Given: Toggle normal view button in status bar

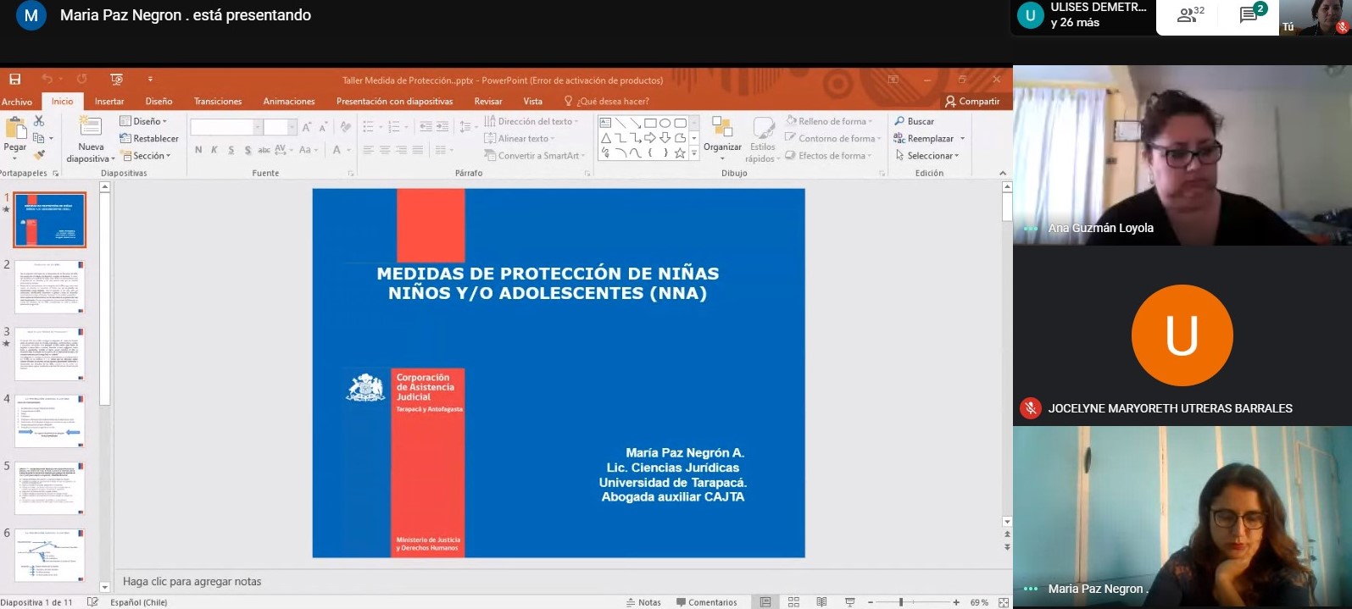Looking at the screenshot, I should click(x=765, y=602).
